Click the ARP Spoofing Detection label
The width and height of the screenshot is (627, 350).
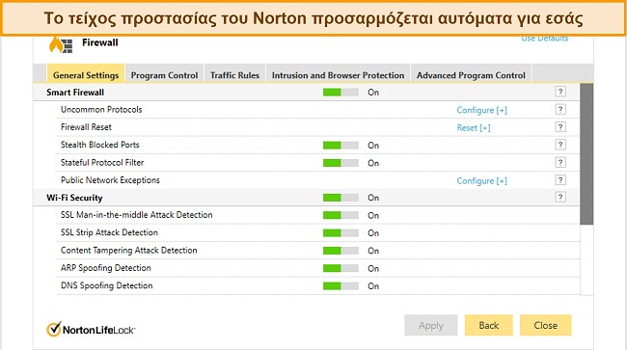[106, 268]
